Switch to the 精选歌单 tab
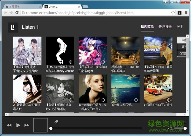Screen dimensions: 191x136 tap(147, 27)
